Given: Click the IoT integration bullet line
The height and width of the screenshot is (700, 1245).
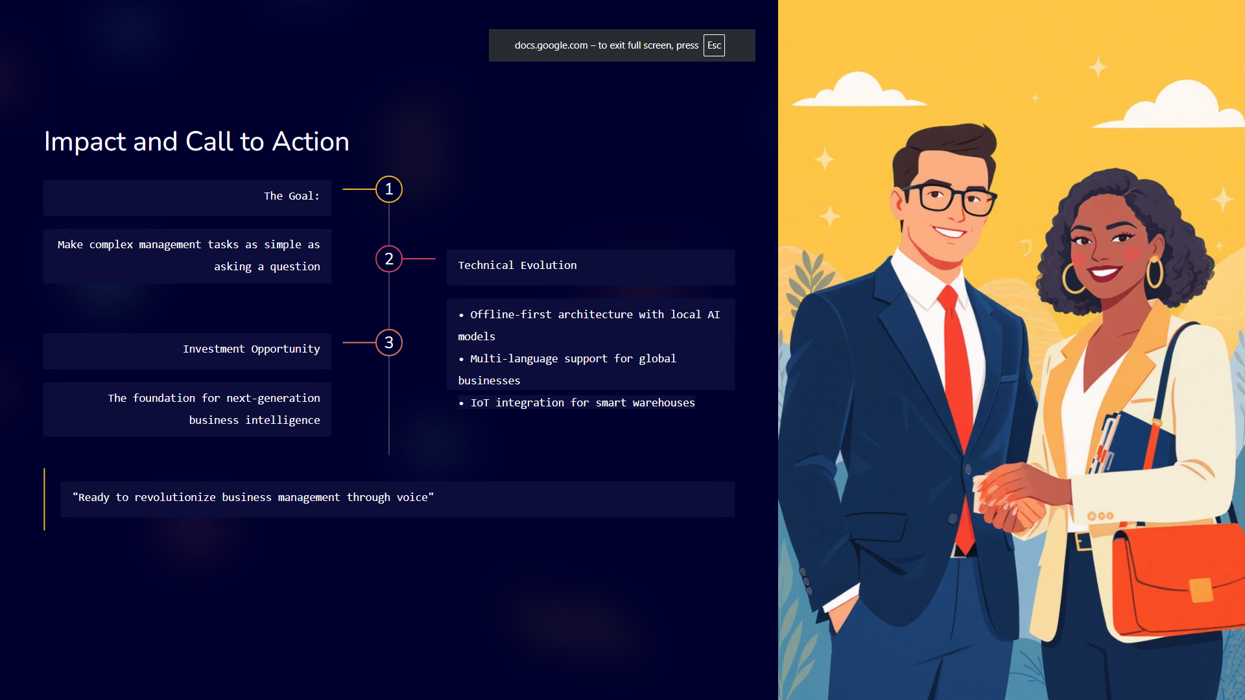Looking at the screenshot, I should pyautogui.click(x=582, y=402).
